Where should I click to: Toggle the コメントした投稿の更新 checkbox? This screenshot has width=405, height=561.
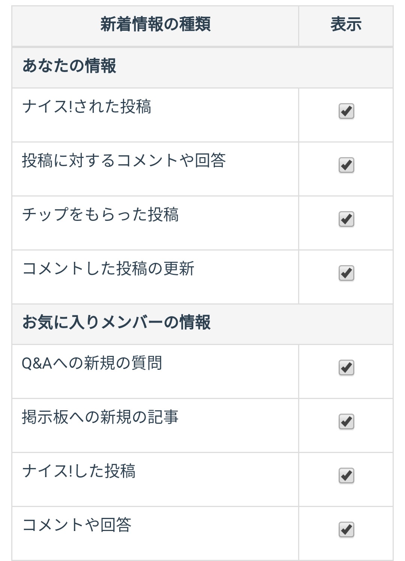point(346,273)
